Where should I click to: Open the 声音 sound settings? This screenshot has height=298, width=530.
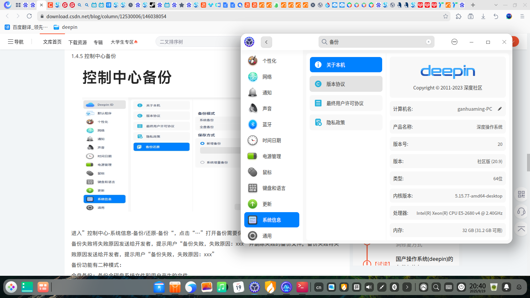point(271,109)
